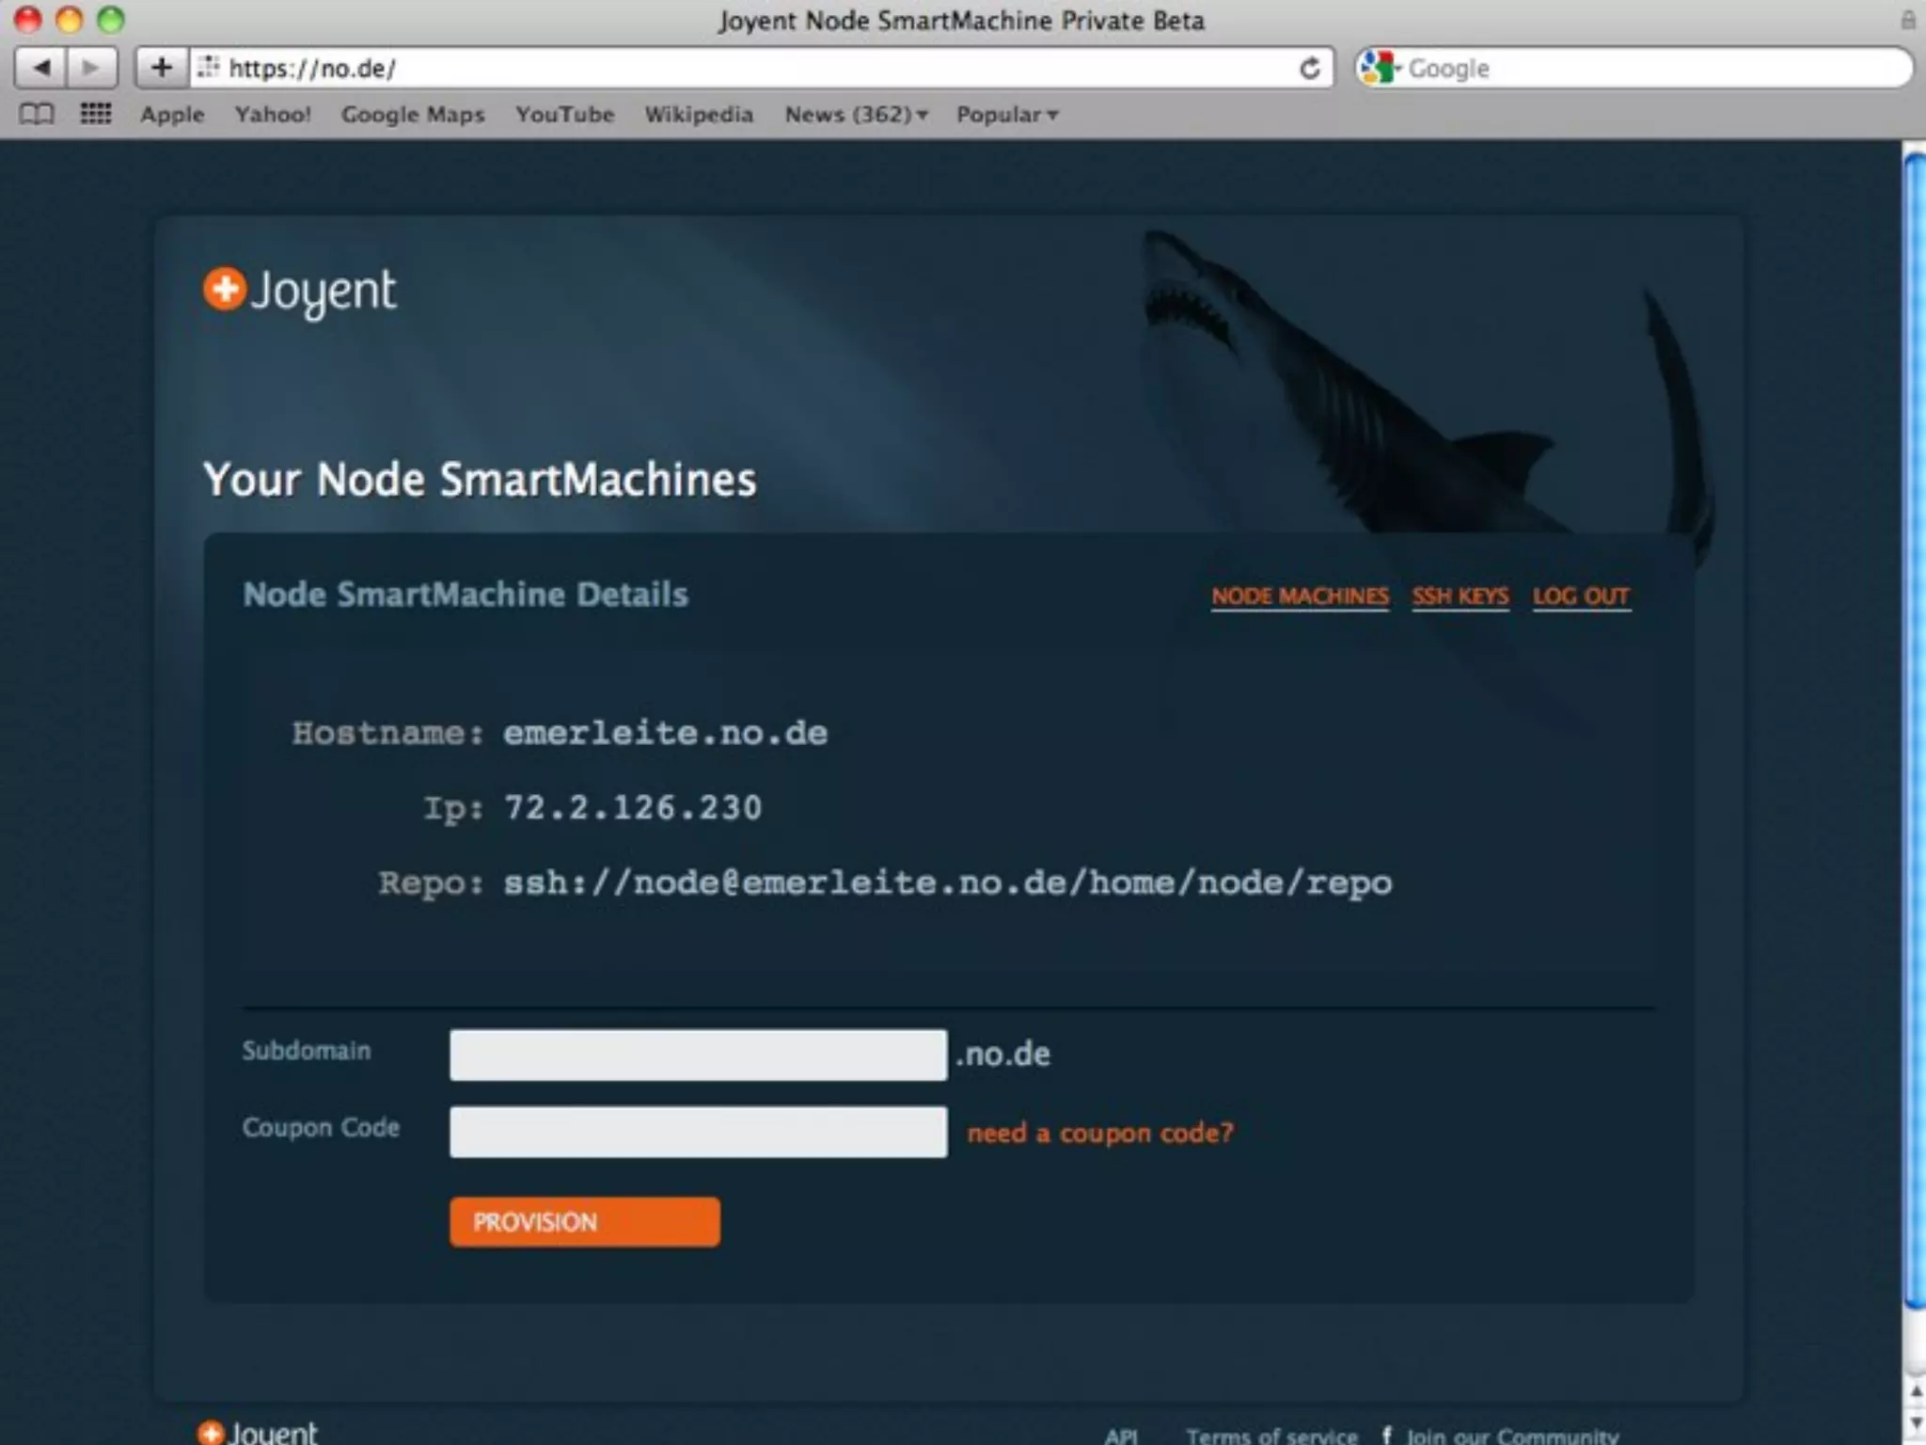Expand the Popular bookmarks dropdown
The image size is (1926, 1445).
[x=1006, y=115]
